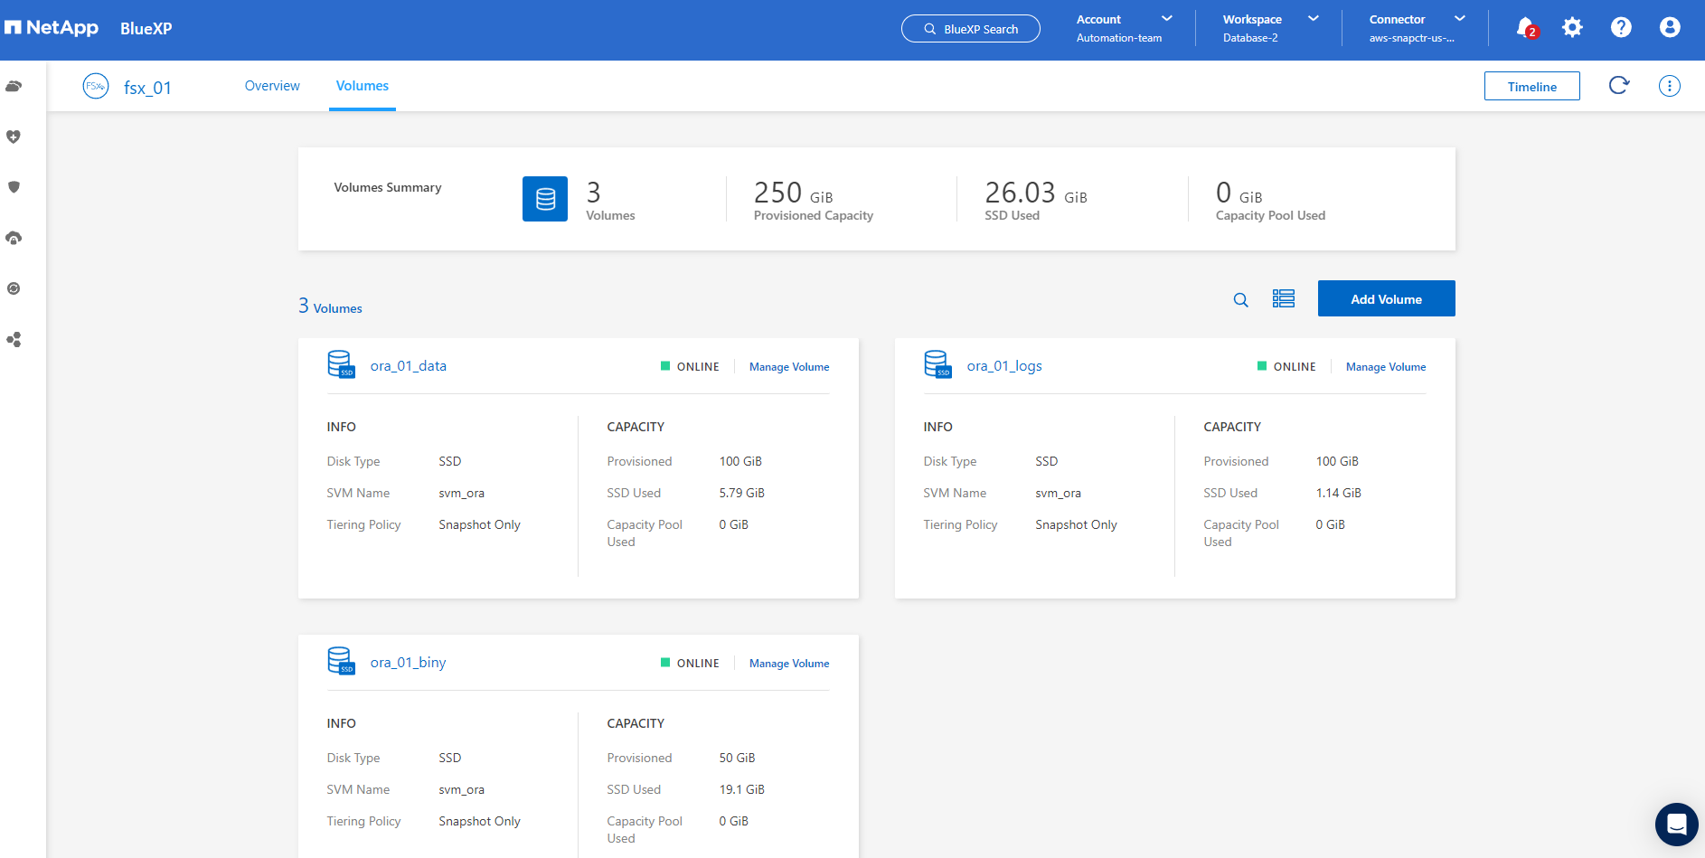This screenshot has height=858, width=1705.
Task: Click Manage Volume for ora_01_logs
Action: point(1385,367)
